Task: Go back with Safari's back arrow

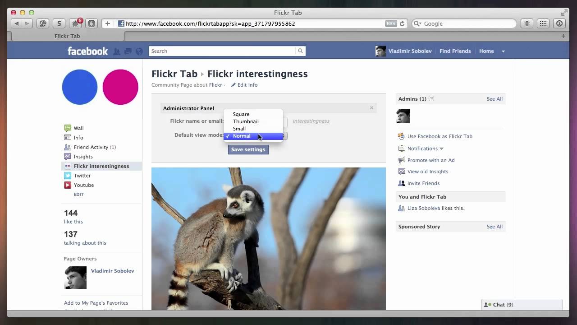Action: click(x=17, y=23)
